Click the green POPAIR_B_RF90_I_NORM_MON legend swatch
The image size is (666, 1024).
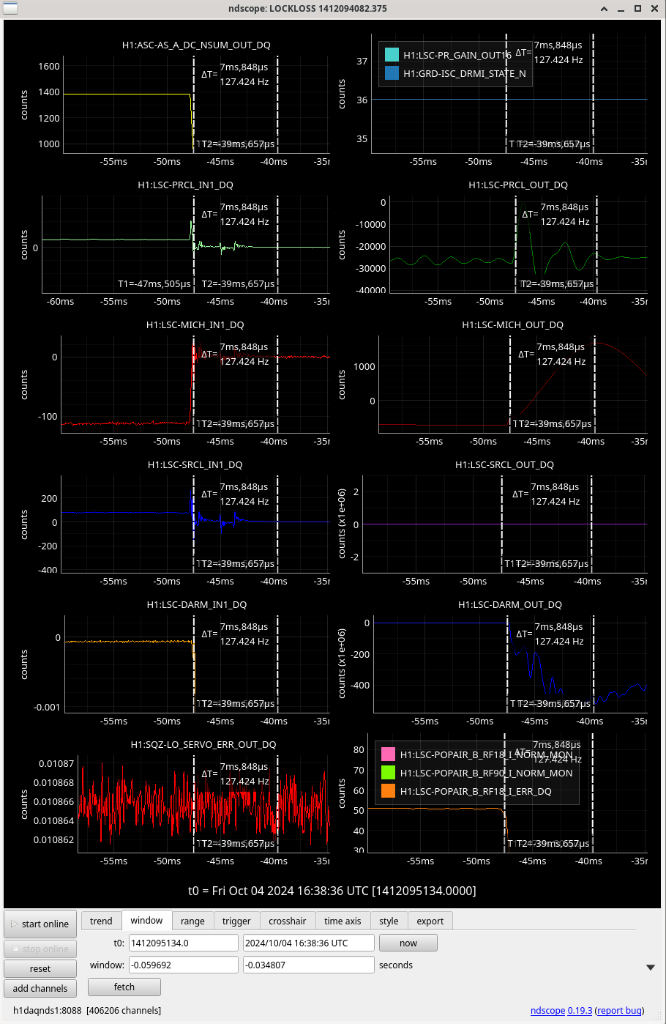click(x=388, y=773)
